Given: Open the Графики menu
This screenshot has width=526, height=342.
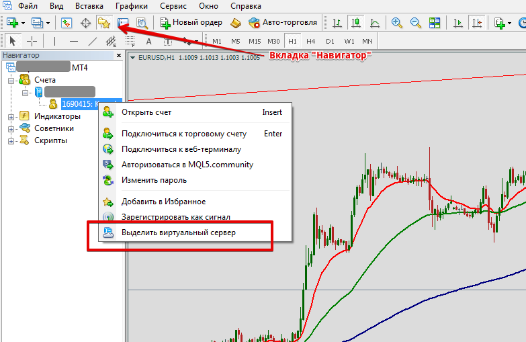Looking at the screenshot, I should pos(132,6).
